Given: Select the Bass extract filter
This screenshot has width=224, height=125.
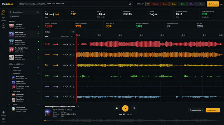Looking at the screenshot, I should pyautogui.click(x=173, y=4).
